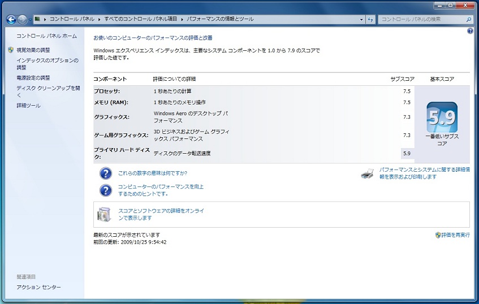479x304 pixels.
Task: Click the 5.9 base score badge
Action: (442, 117)
